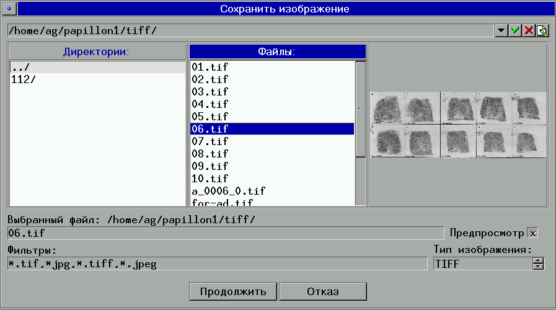Click the document with pencil icon
Viewport: 556px width, 310px height.
542,30
